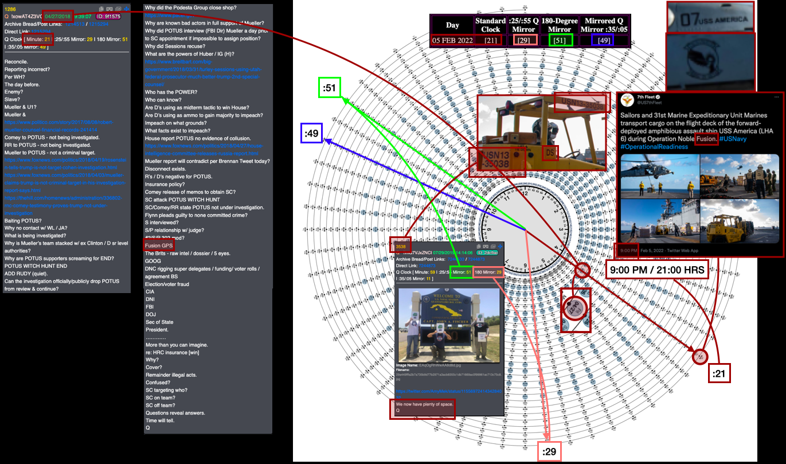Viewport: 786px width, 464px height.
Task: Click the 'Reconcile.' line in post 1286
Action: 16,61
